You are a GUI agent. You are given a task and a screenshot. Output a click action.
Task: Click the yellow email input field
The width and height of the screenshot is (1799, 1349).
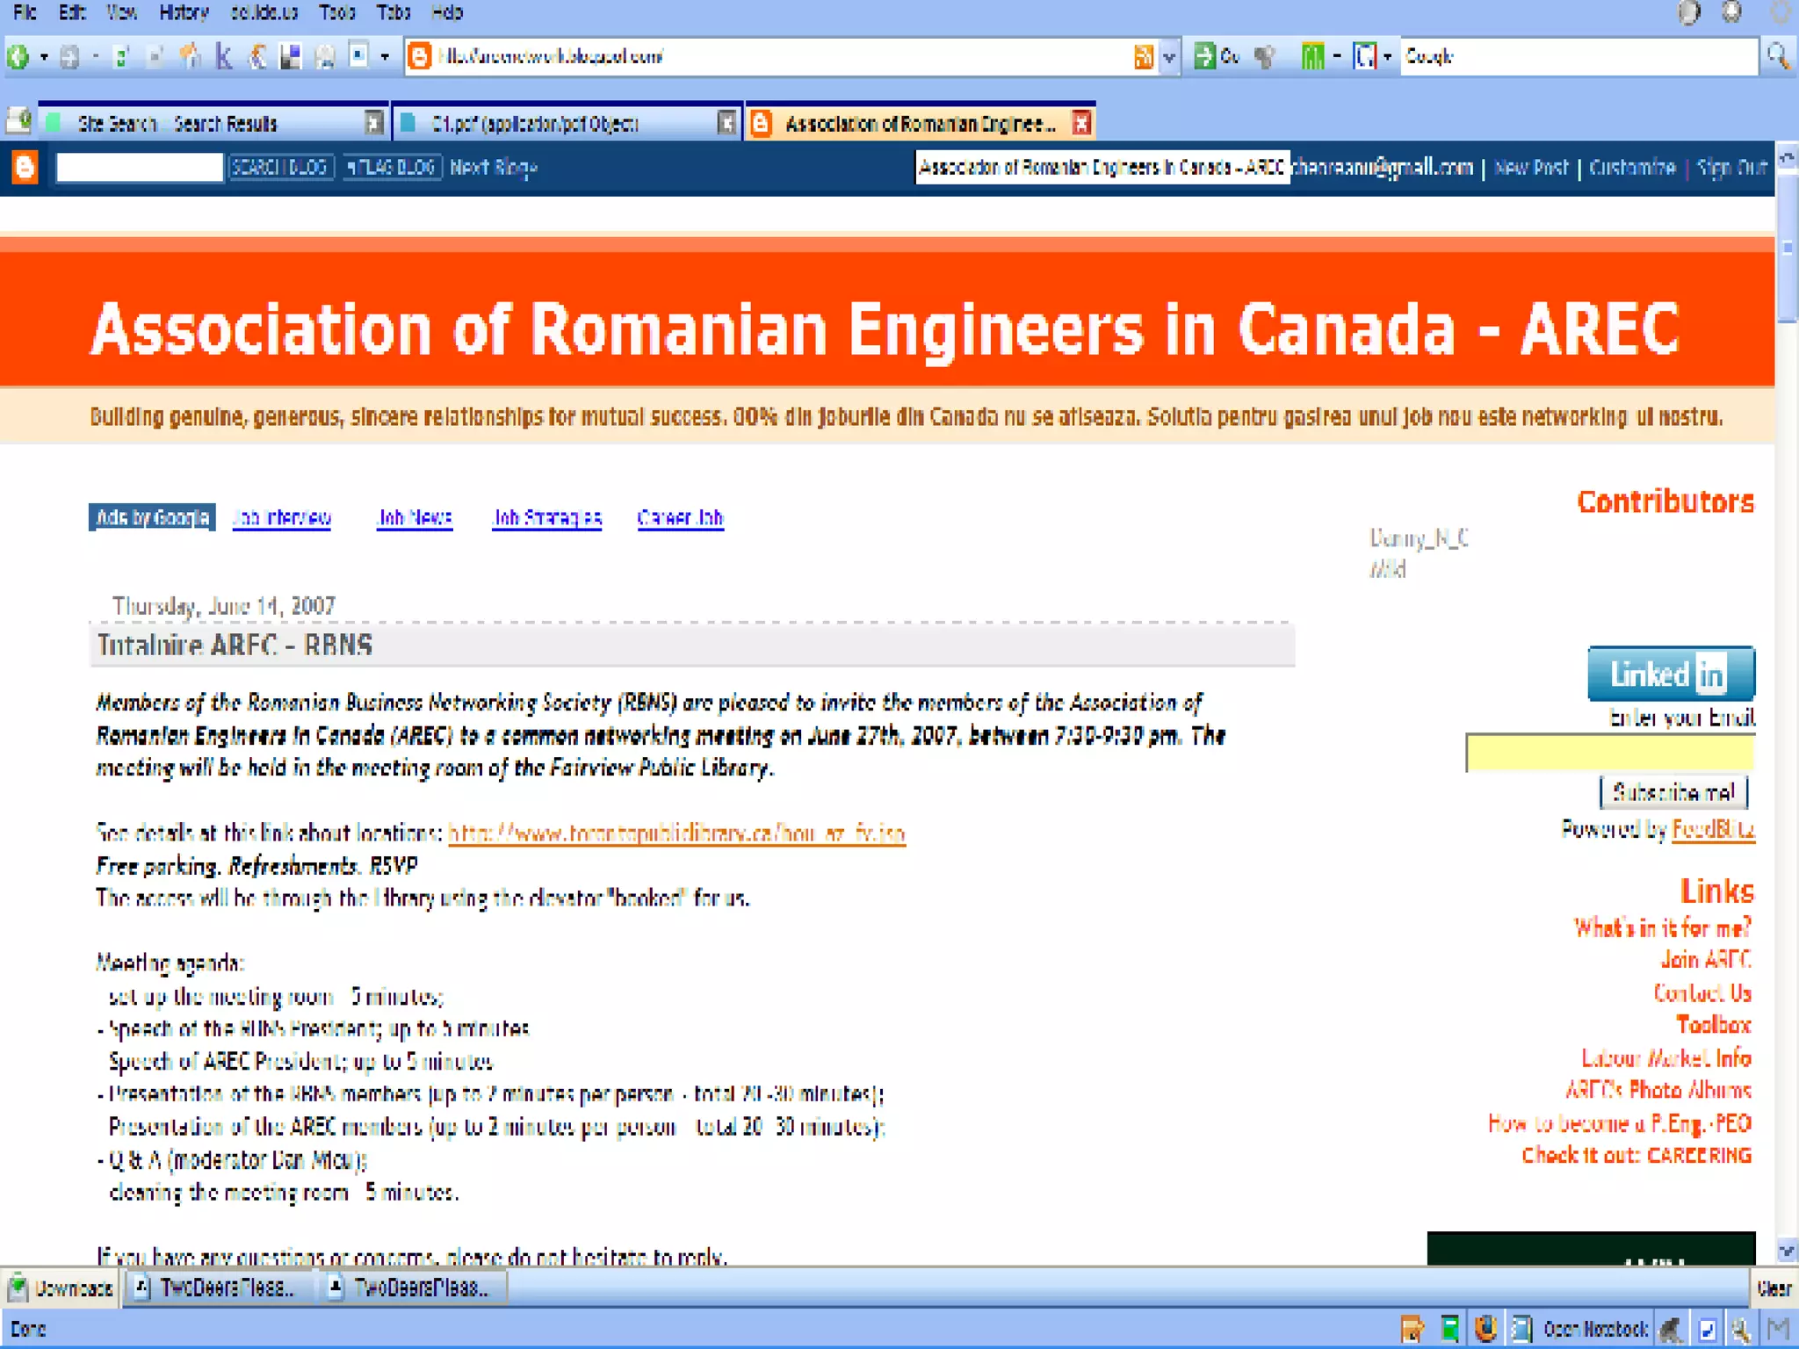click(1609, 754)
